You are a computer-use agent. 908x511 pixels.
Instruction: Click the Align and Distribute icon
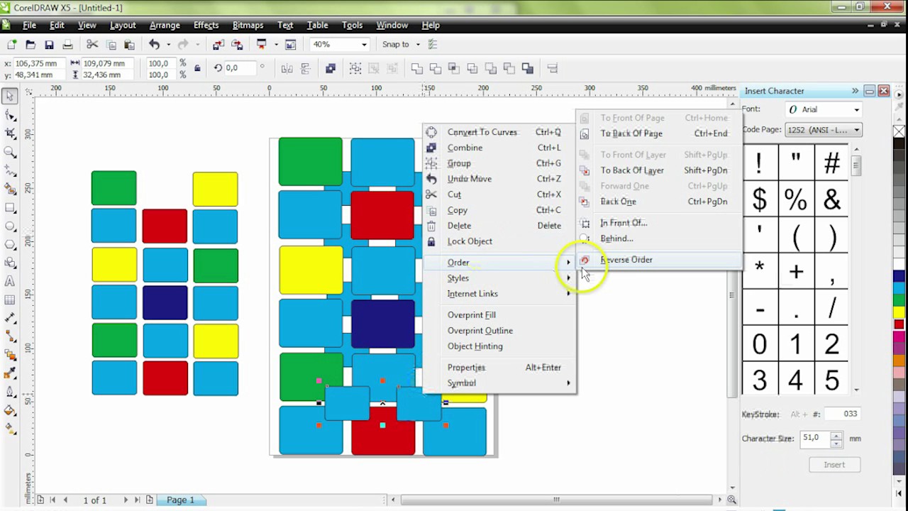552,69
